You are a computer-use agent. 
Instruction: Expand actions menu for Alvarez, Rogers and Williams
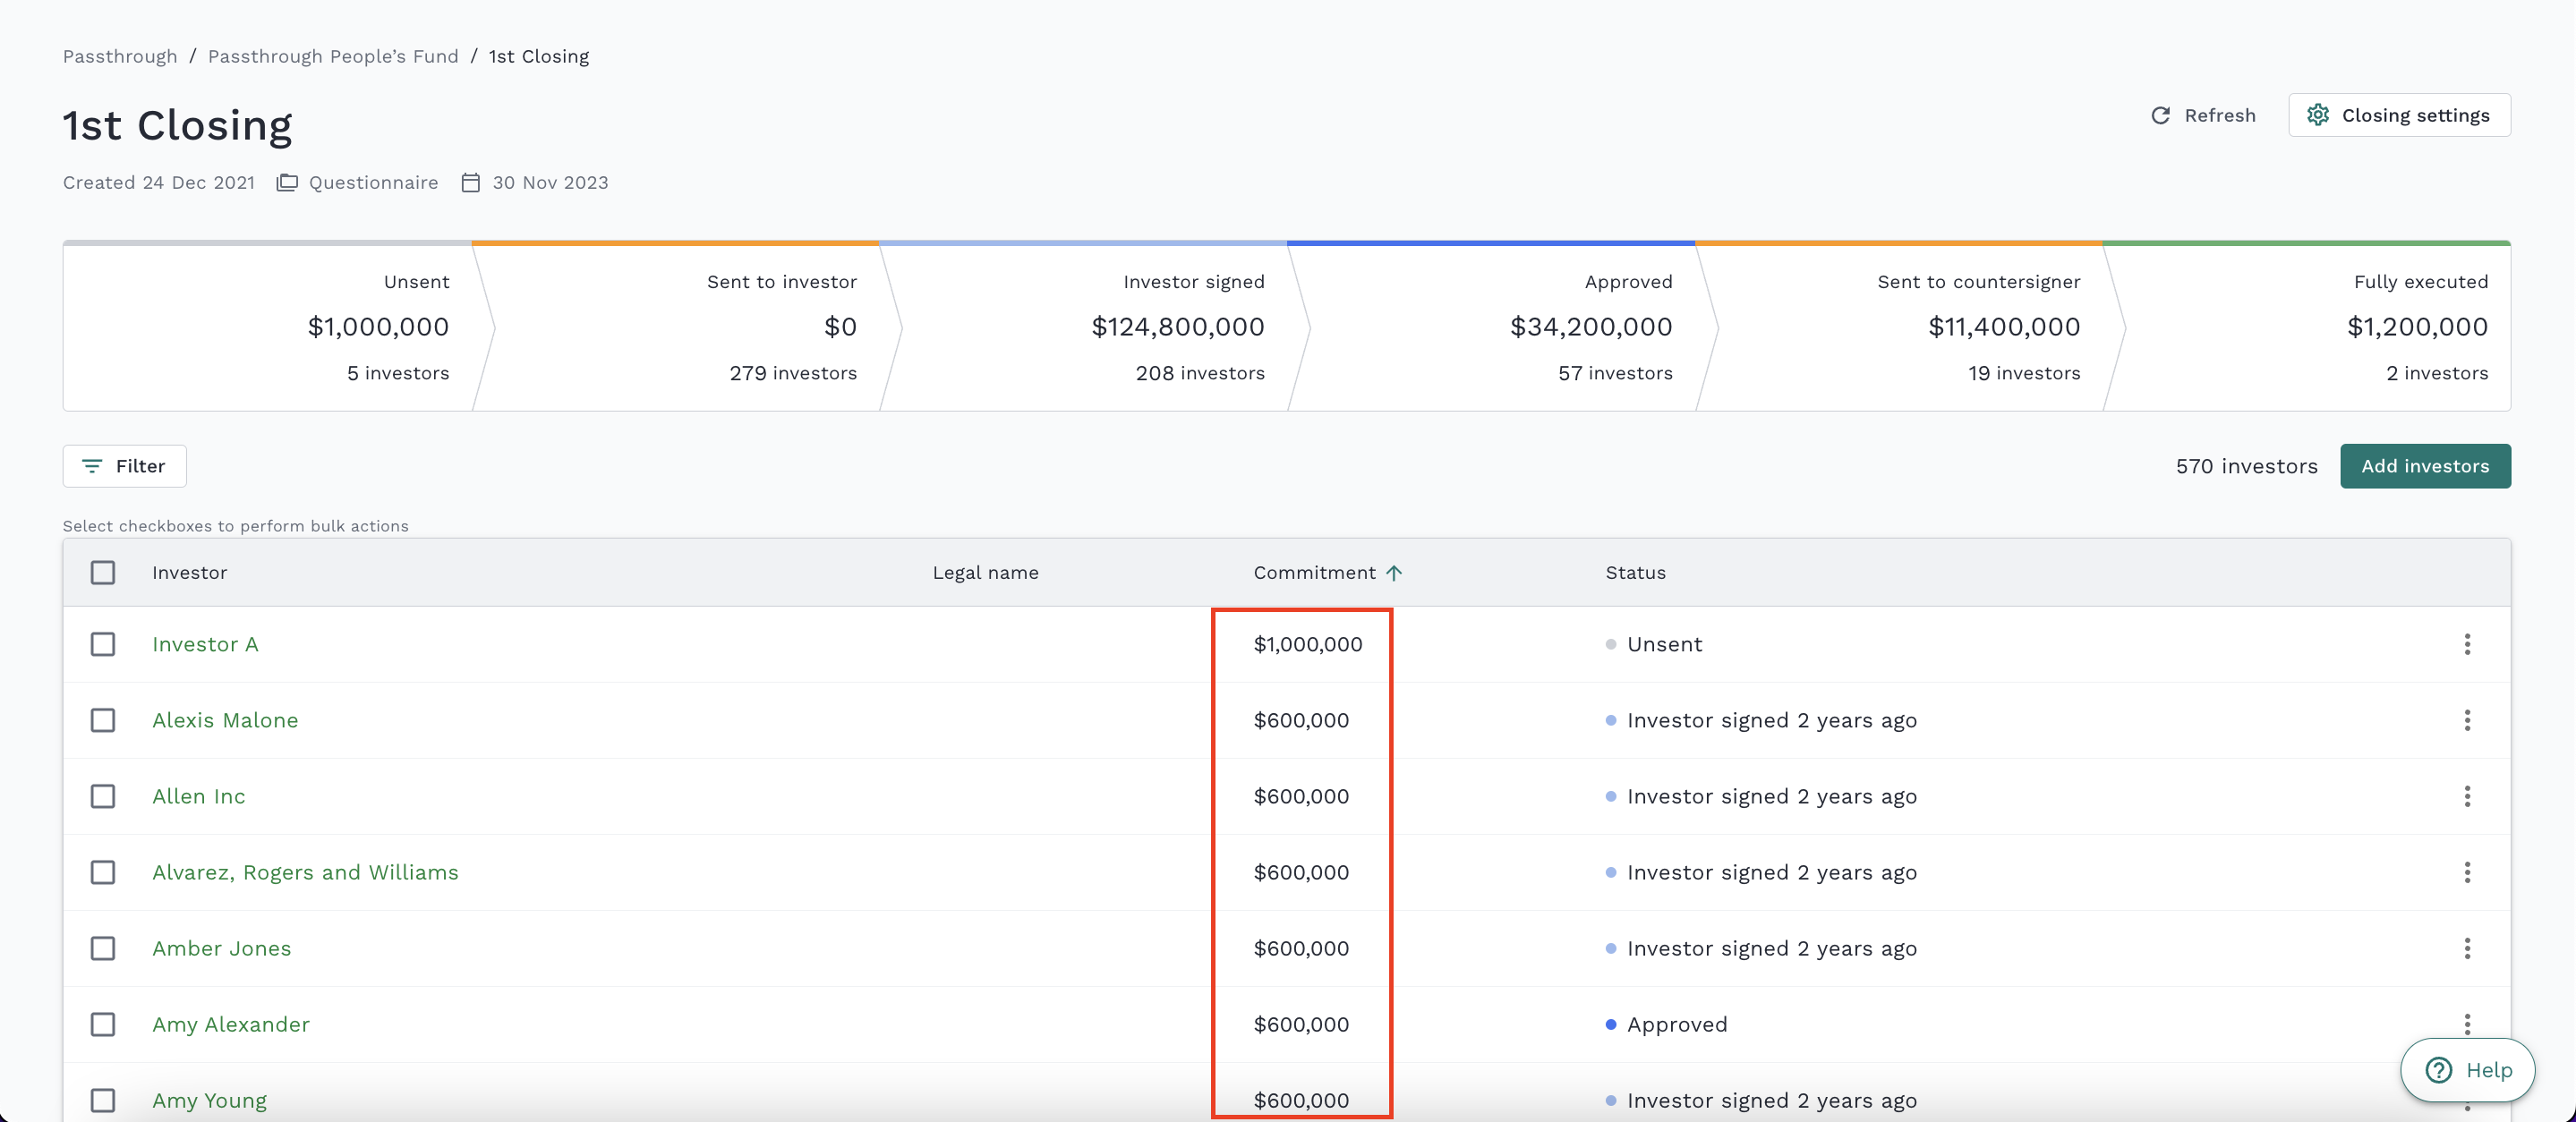2466,872
